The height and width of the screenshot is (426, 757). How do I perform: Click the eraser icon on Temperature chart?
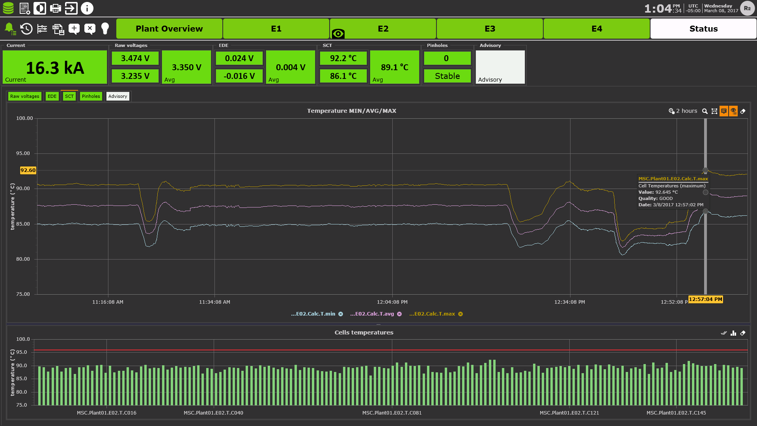point(743,111)
